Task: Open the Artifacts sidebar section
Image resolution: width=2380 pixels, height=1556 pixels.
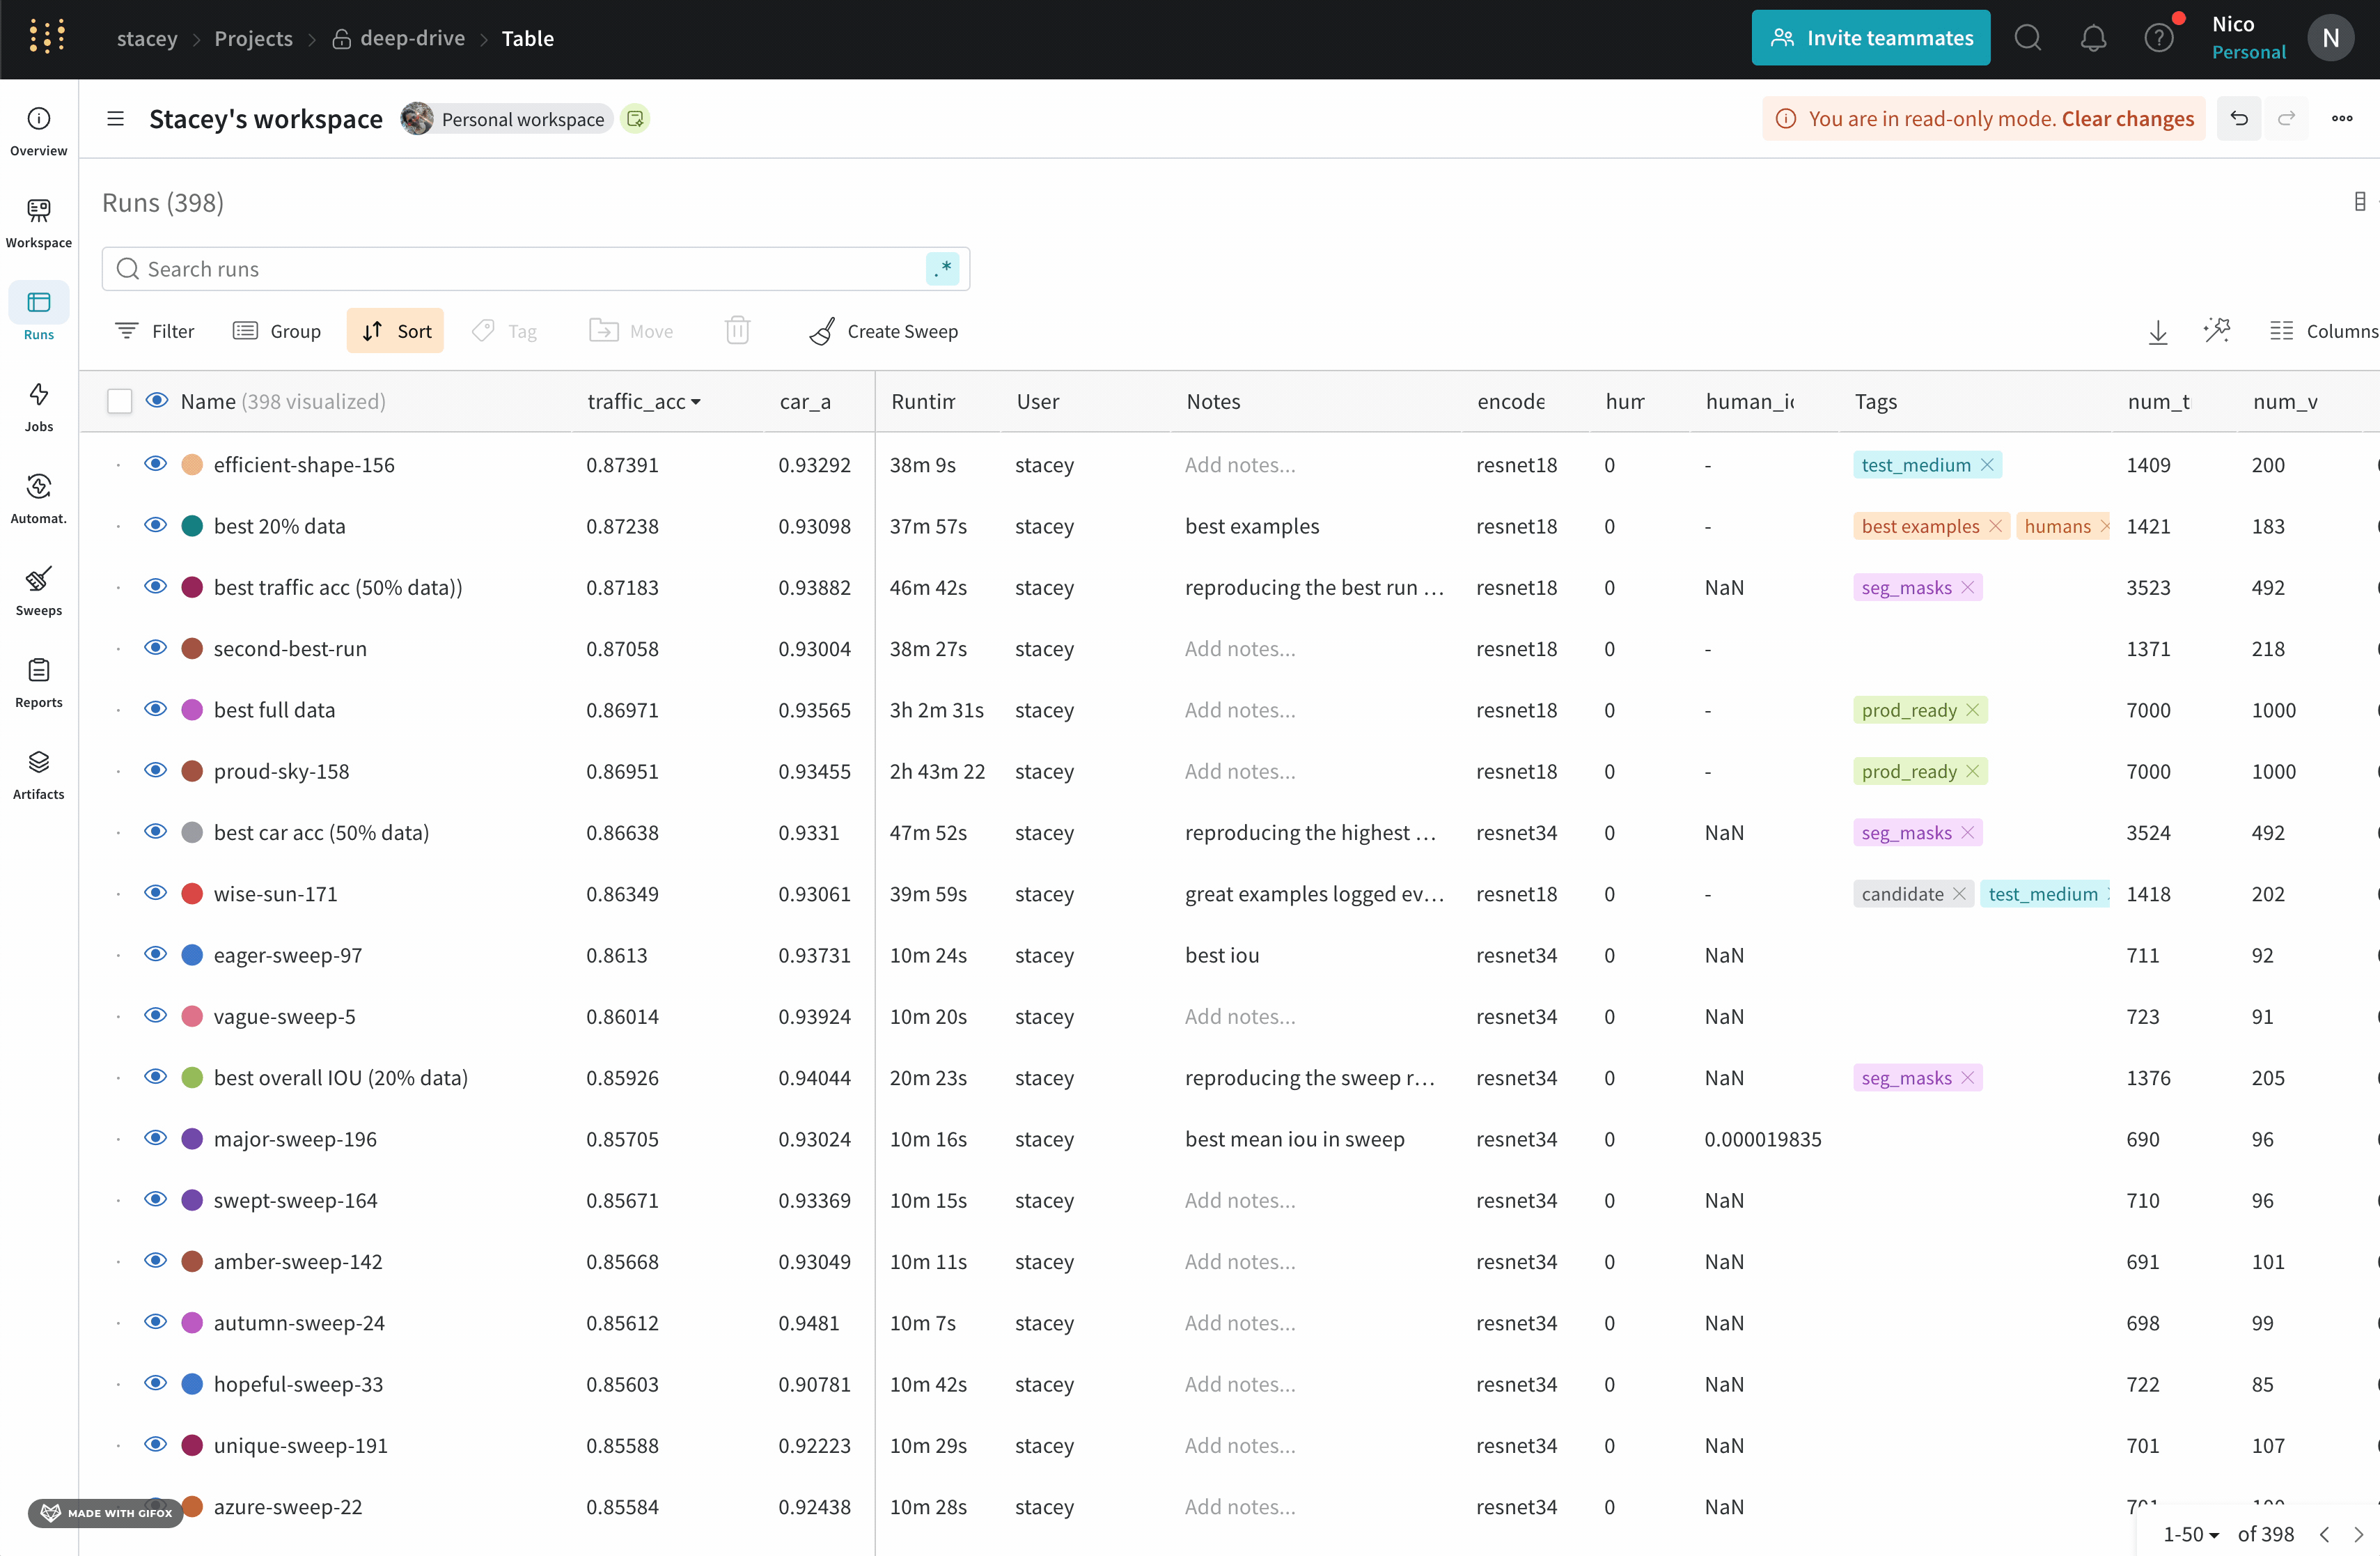Action: point(38,774)
